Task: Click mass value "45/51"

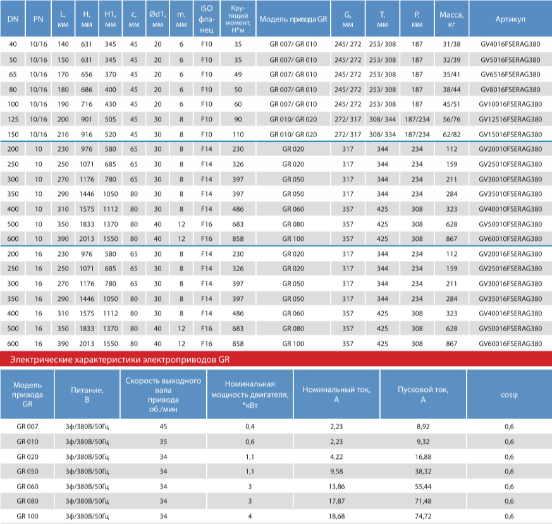Action: (x=451, y=104)
